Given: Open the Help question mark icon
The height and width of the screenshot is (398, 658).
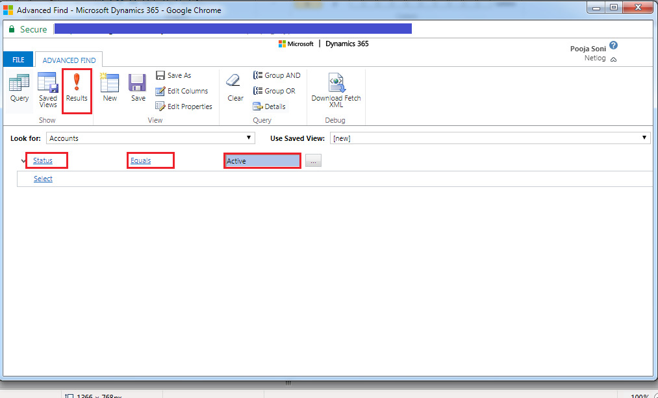Looking at the screenshot, I should (x=614, y=45).
